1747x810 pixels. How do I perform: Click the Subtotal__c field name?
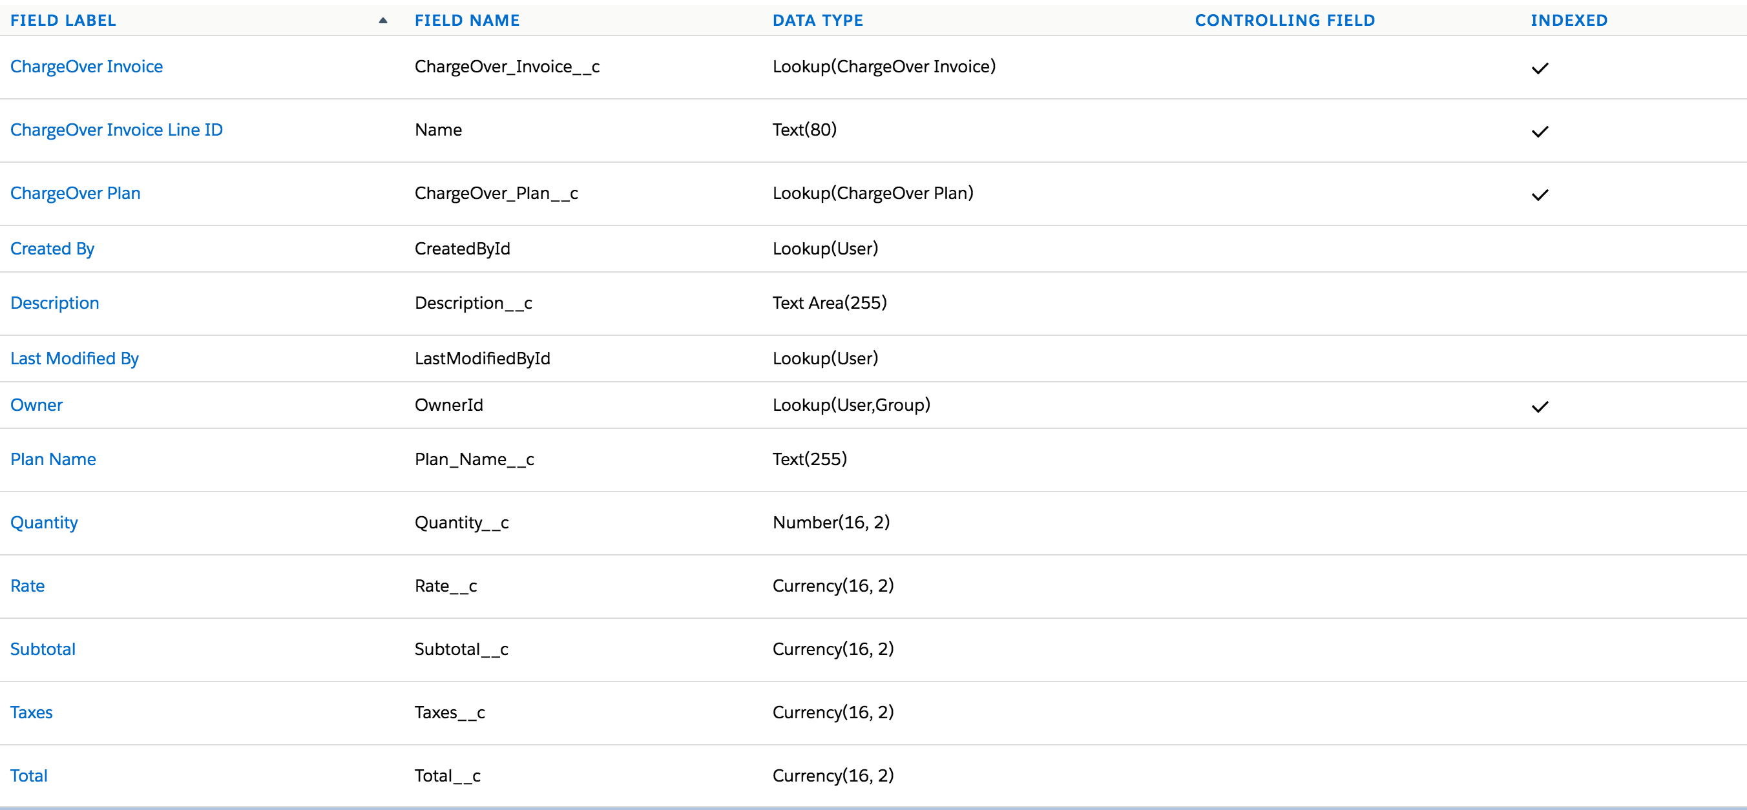(x=461, y=649)
